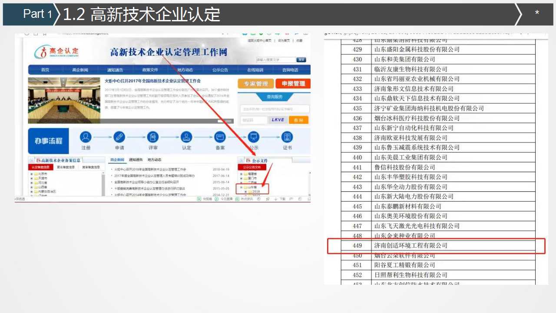Expand the 天津市 folder tree node
Viewport: 556px width, 313px height.
[x=32, y=178]
